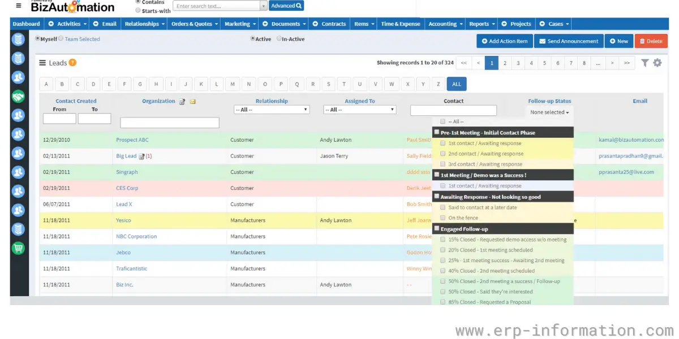This screenshot has width=679, height=339.
Task: Go to the Dashboard menu item
Action: point(27,24)
